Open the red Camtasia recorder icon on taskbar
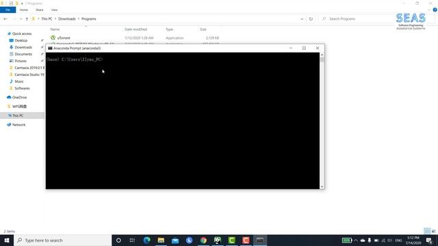Image resolution: width=438 pixels, height=246 pixels. pyautogui.click(x=246, y=240)
